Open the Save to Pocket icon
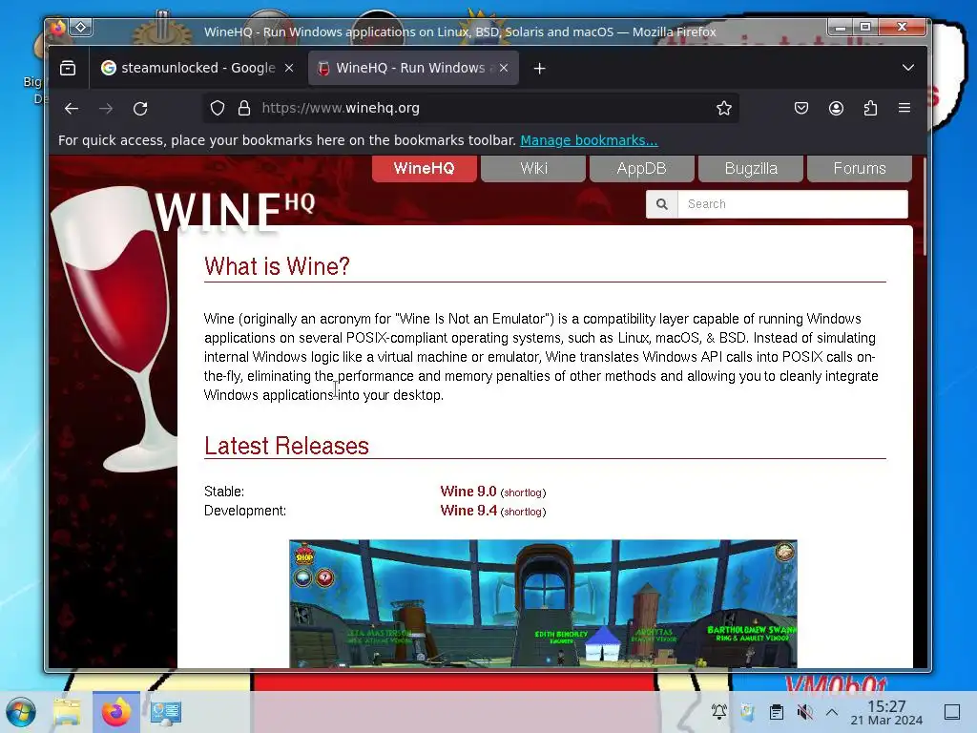The width and height of the screenshot is (977, 733). pos(801,109)
